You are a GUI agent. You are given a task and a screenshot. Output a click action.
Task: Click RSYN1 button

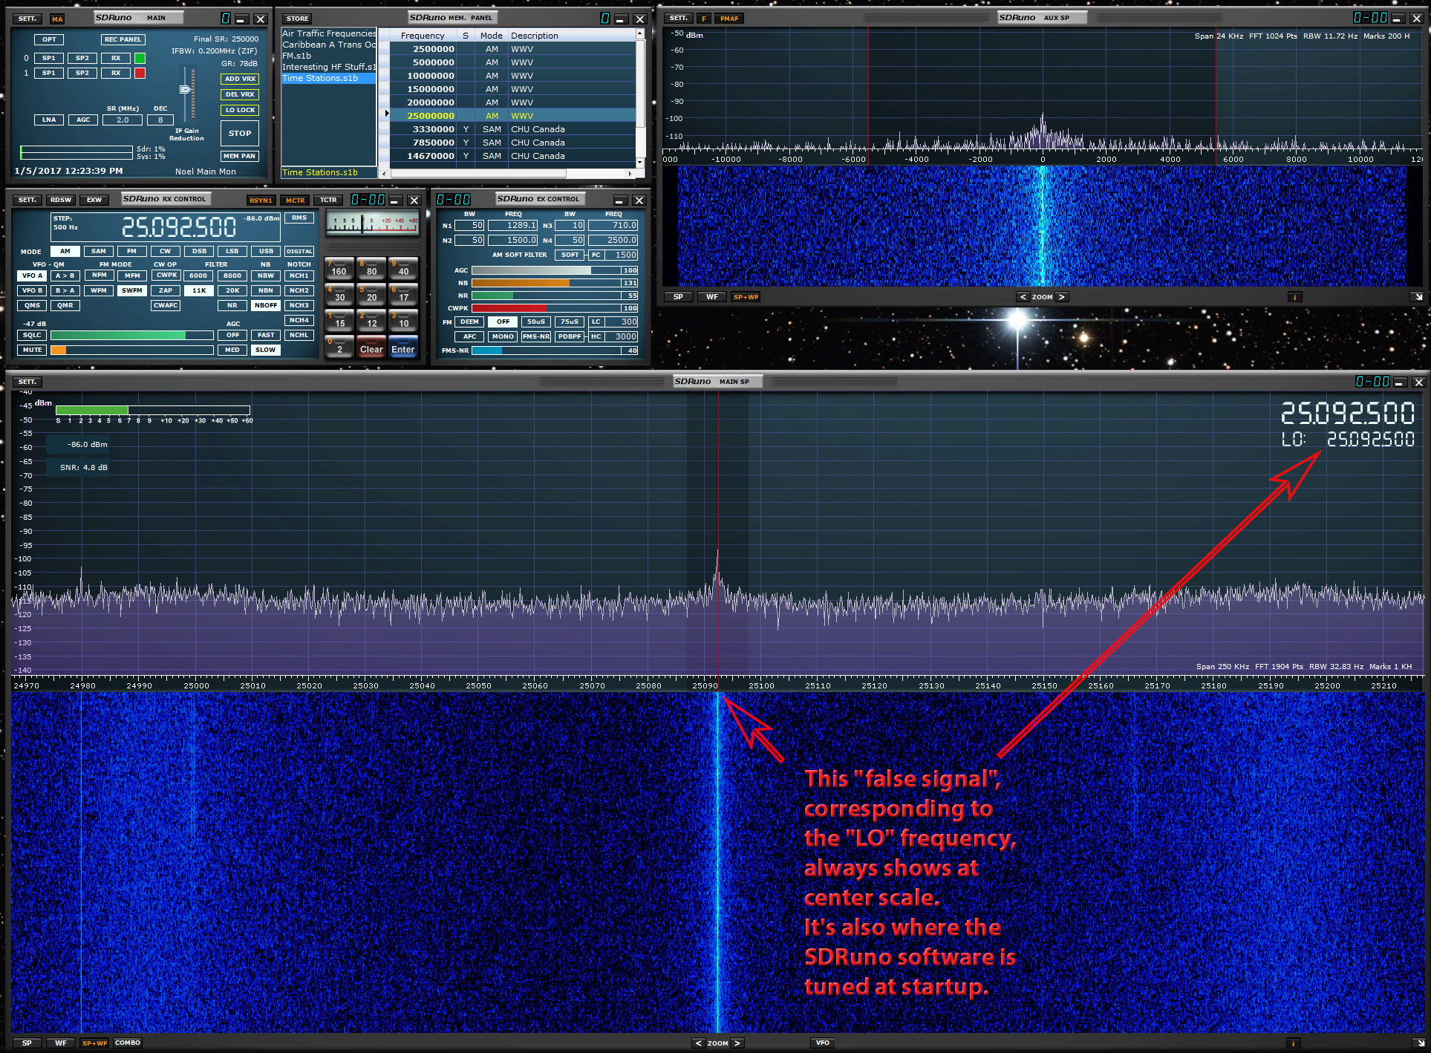pyautogui.click(x=261, y=201)
